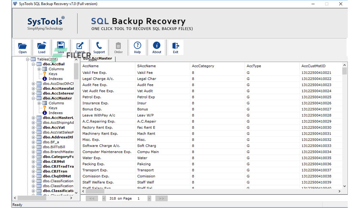Click data grid vertical scrollbar thumb

pos(344,71)
